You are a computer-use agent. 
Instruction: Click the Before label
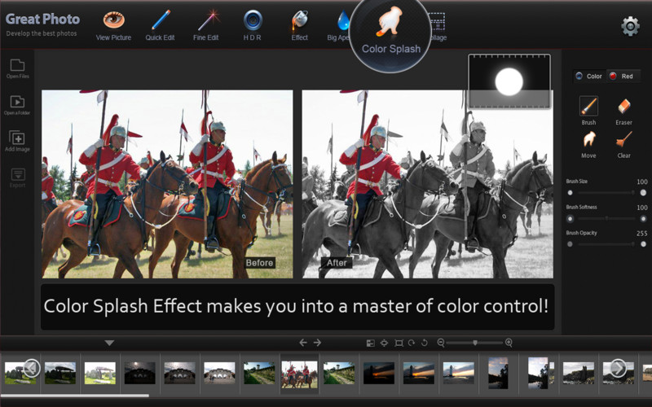point(259,263)
